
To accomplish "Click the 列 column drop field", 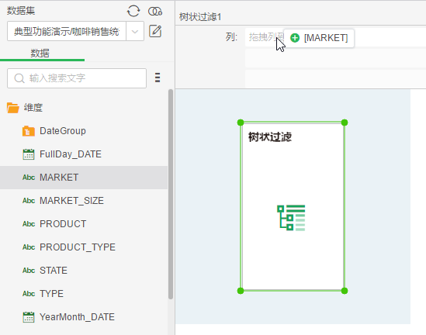I will (335, 37).
